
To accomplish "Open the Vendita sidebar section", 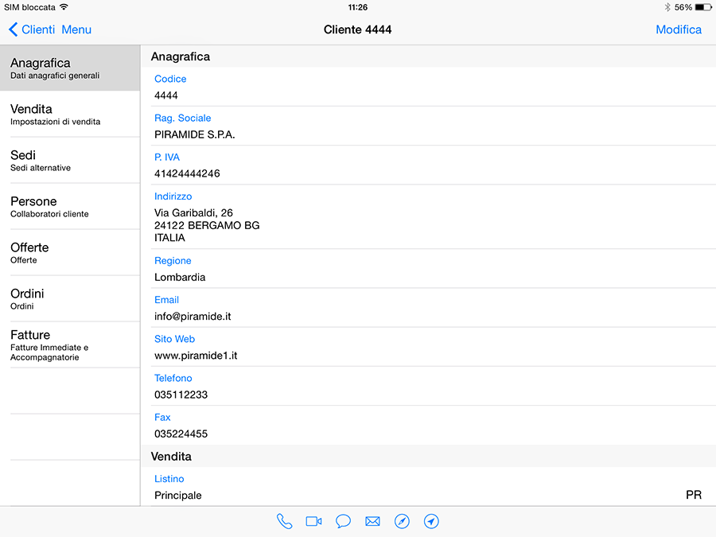I will point(70,114).
